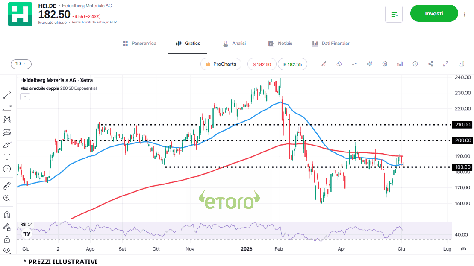Activate the zoom in tool
Image resolution: width=474 pixels, height=266 pixels.
coord(7,198)
